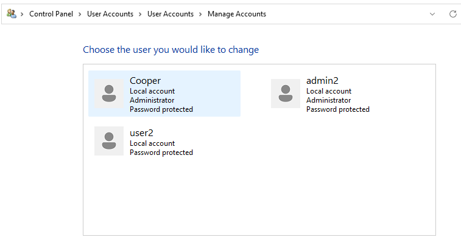Click the Choose the user heading text
Viewport: 461px width, 240px height.
(171, 50)
